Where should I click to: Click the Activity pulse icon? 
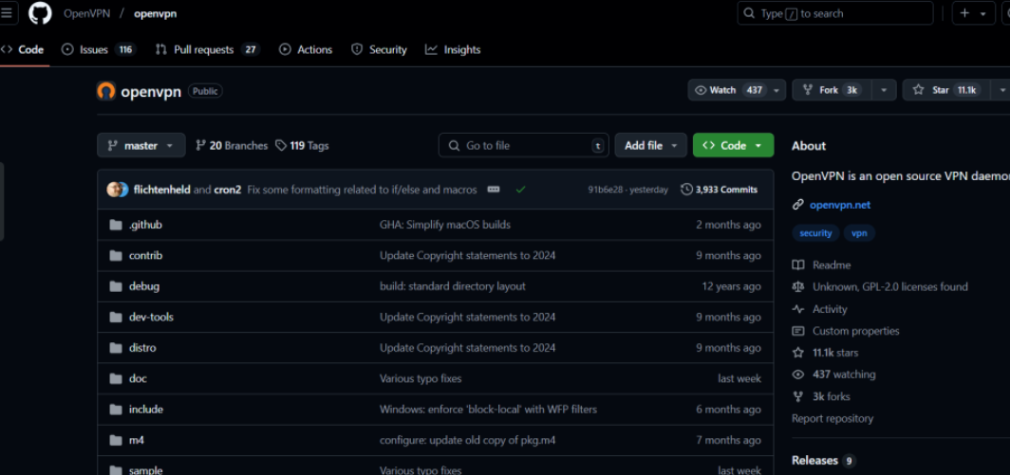798,309
